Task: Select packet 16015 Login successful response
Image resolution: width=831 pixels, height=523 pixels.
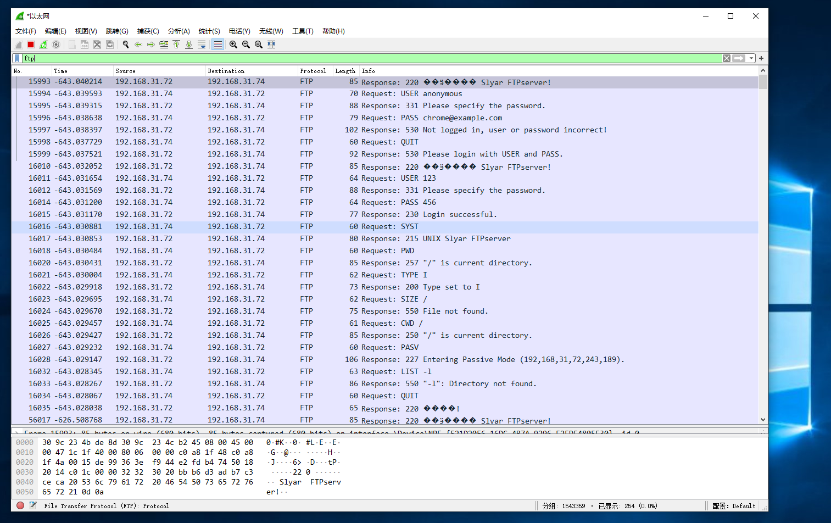Action: click(384, 215)
